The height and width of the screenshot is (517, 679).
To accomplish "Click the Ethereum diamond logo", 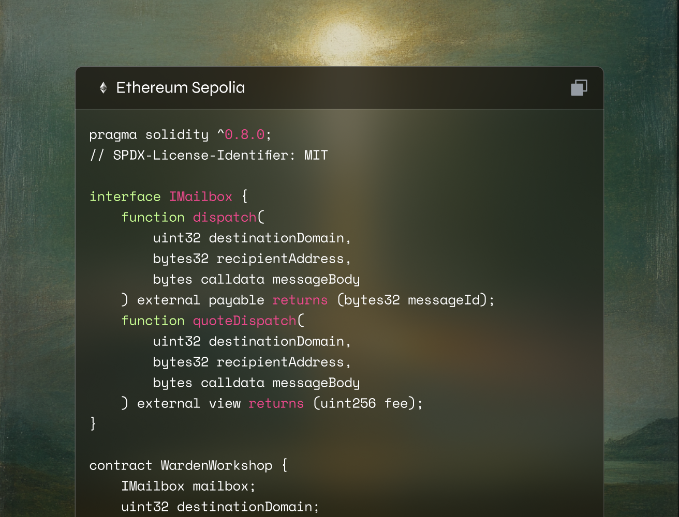I will 104,88.
